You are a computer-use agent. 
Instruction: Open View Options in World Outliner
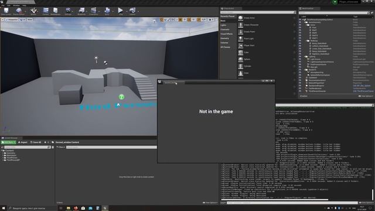point(366,96)
